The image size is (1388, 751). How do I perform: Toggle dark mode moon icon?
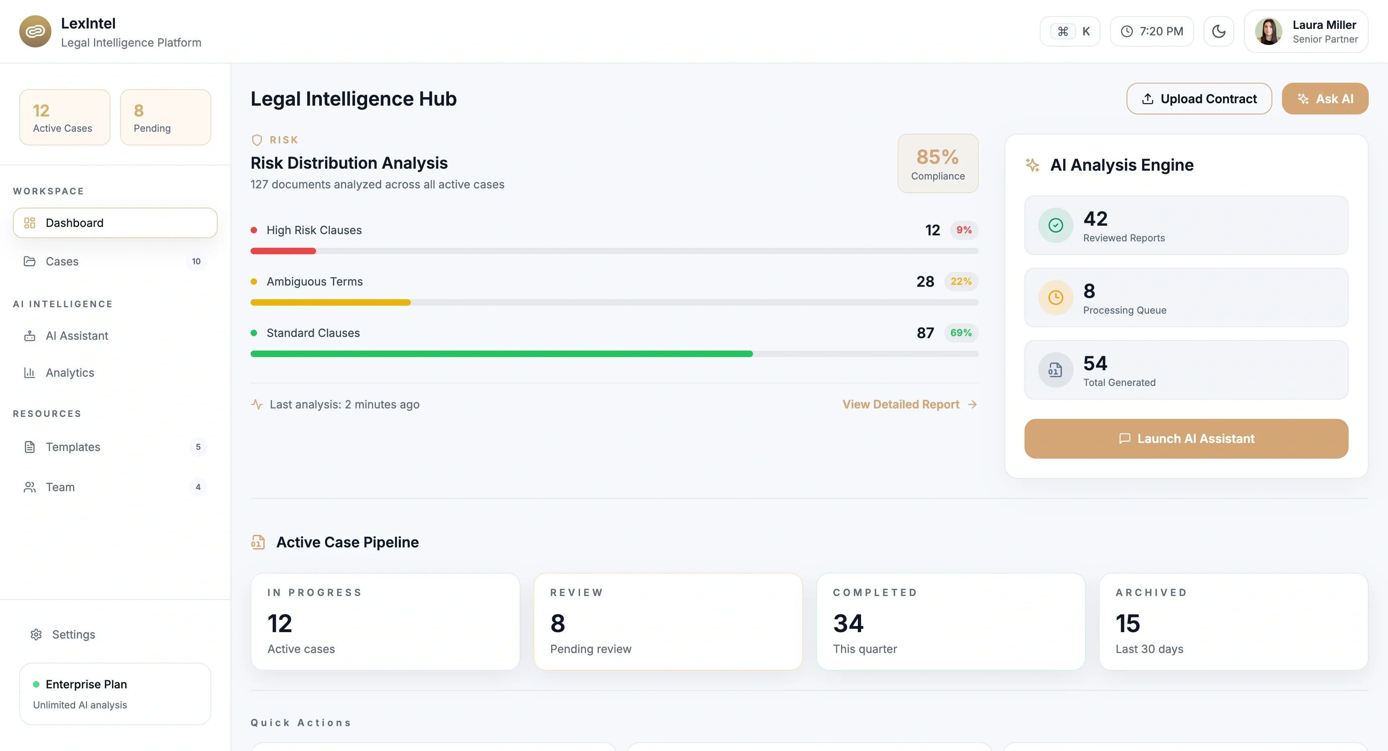click(x=1218, y=31)
